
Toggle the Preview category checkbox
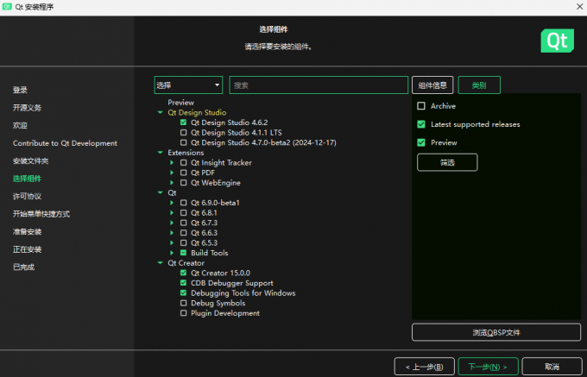(421, 142)
